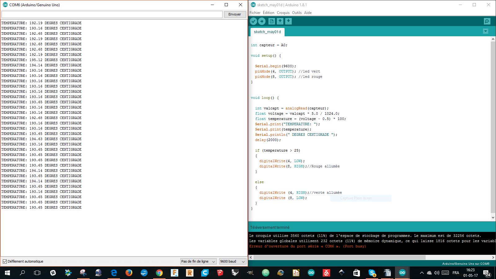Open Firefox from the taskbar
Image resolution: width=496 pixels, height=279 pixels.
[129, 273]
